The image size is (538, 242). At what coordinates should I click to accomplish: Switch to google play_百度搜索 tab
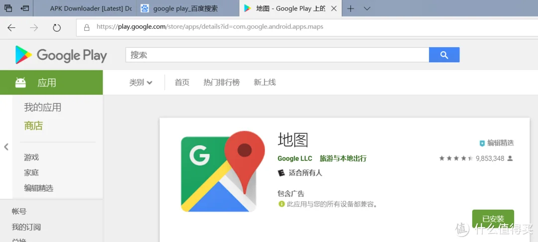point(188,8)
